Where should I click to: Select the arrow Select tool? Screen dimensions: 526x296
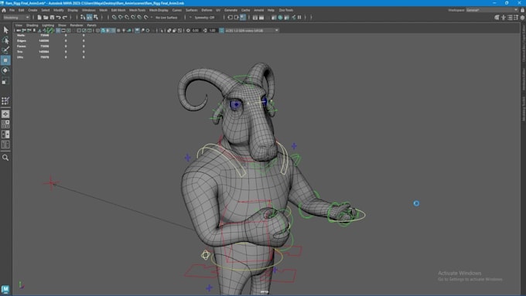5,30
